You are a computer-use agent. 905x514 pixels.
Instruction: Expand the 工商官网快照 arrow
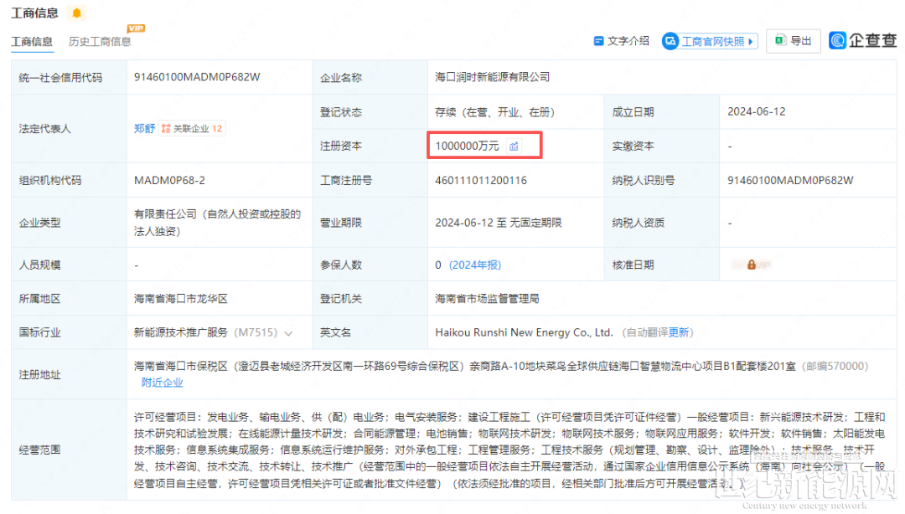pyautogui.click(x=752, y=41)
